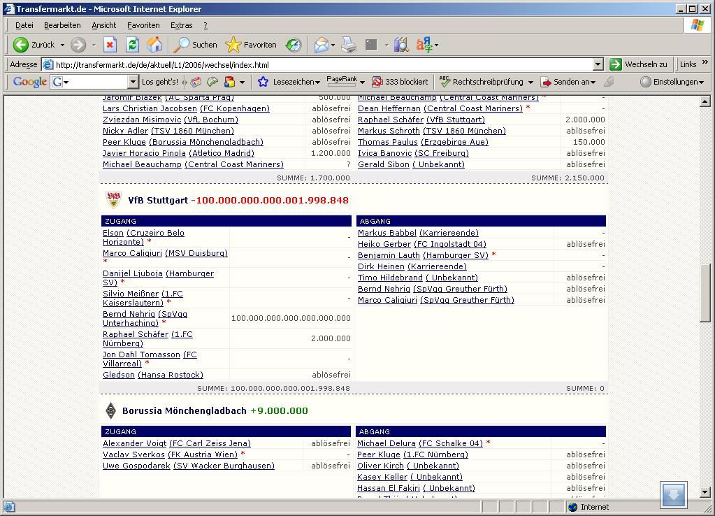
Task: Click the Zurück back arrow button
Action: (x=34, y=45)
